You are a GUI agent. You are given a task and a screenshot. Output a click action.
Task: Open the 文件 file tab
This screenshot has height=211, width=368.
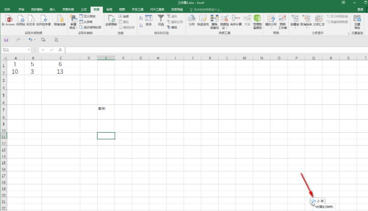[7, 10]
